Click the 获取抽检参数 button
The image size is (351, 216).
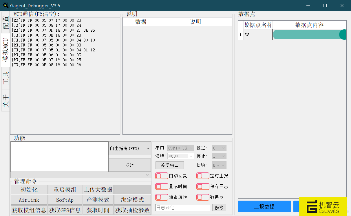point(132,210)
